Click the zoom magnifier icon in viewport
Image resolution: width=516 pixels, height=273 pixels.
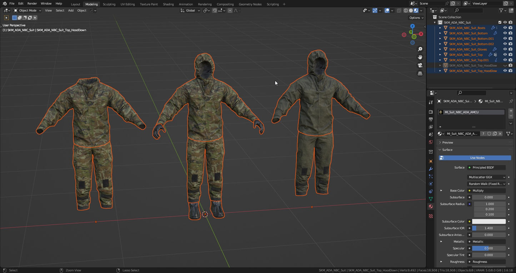pos(420,49)
